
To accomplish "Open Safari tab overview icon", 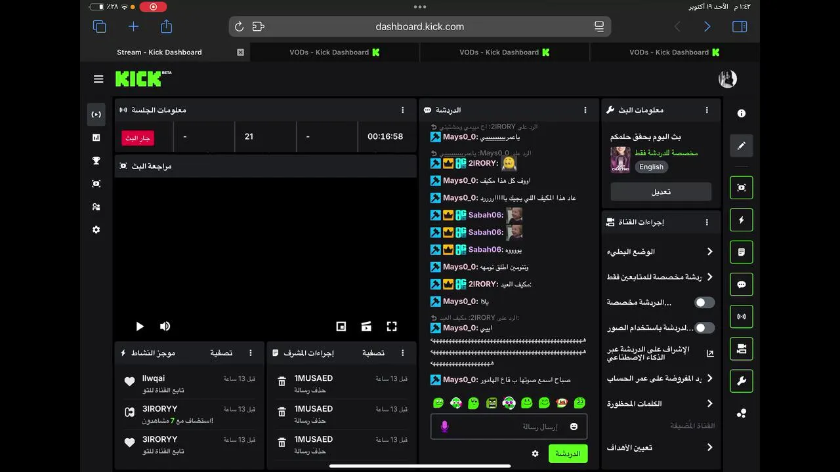I will (100, 26).
